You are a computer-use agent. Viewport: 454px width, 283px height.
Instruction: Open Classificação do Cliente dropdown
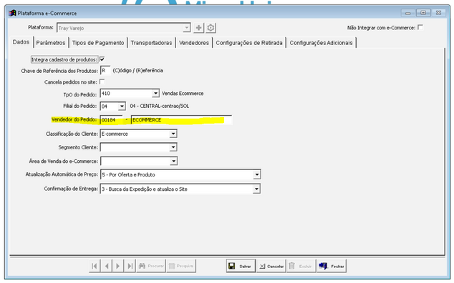tap(173, 134)
